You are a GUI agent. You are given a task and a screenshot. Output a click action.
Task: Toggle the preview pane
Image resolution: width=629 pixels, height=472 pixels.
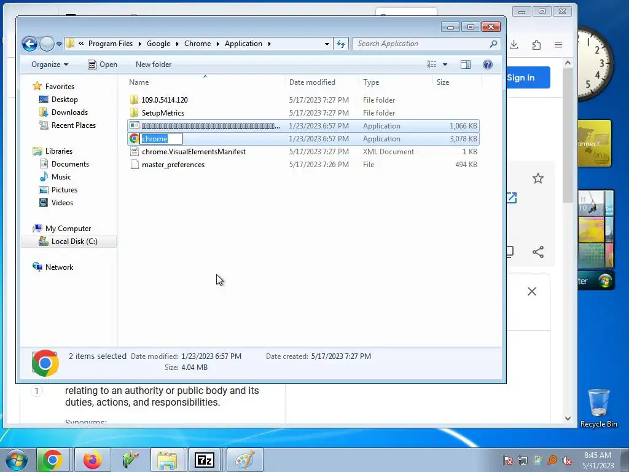[466, 65]
